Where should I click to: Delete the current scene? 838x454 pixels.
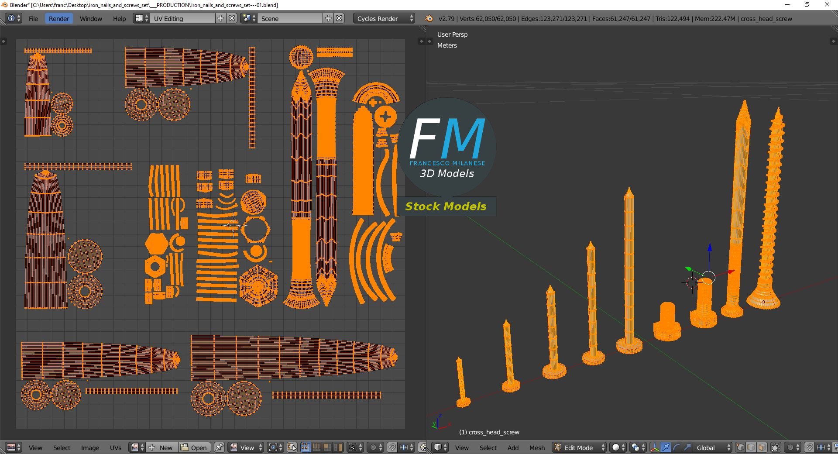339,18
